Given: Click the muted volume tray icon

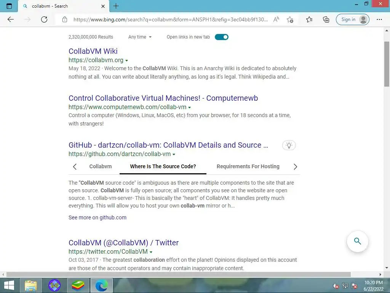Looking at the screenshot, I should [x=336, y=286].
